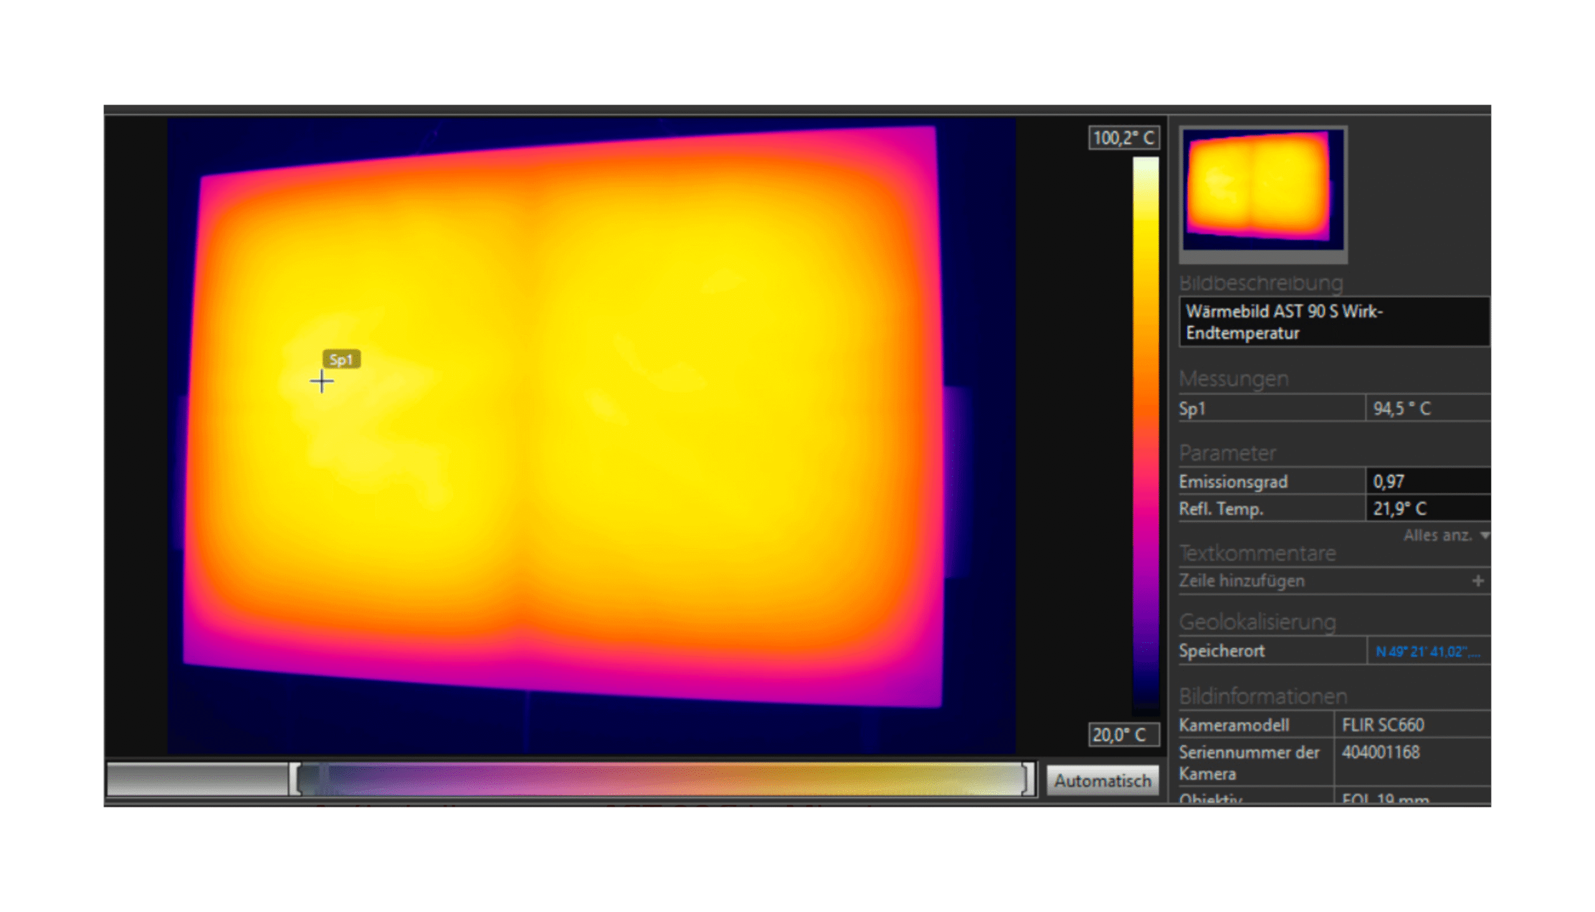1595x912 pixels.
Task: Edit the 20,0° C lower scale limit
Action: click(x=1123, y=734)
